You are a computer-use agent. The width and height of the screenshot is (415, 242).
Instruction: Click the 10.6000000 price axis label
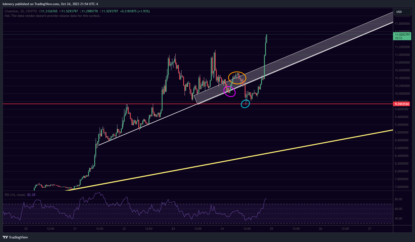[402, 70]
